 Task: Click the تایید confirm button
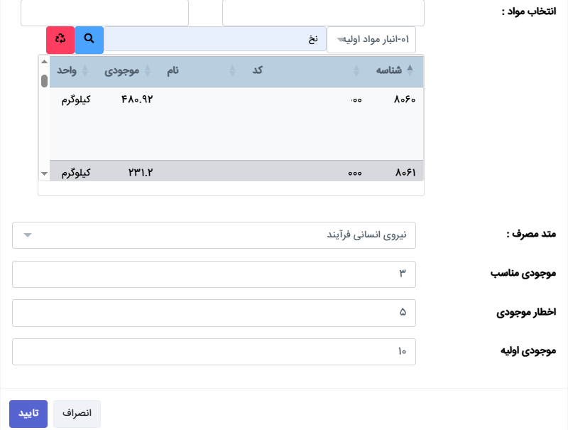pyautogui.click(x=28, y=414)
